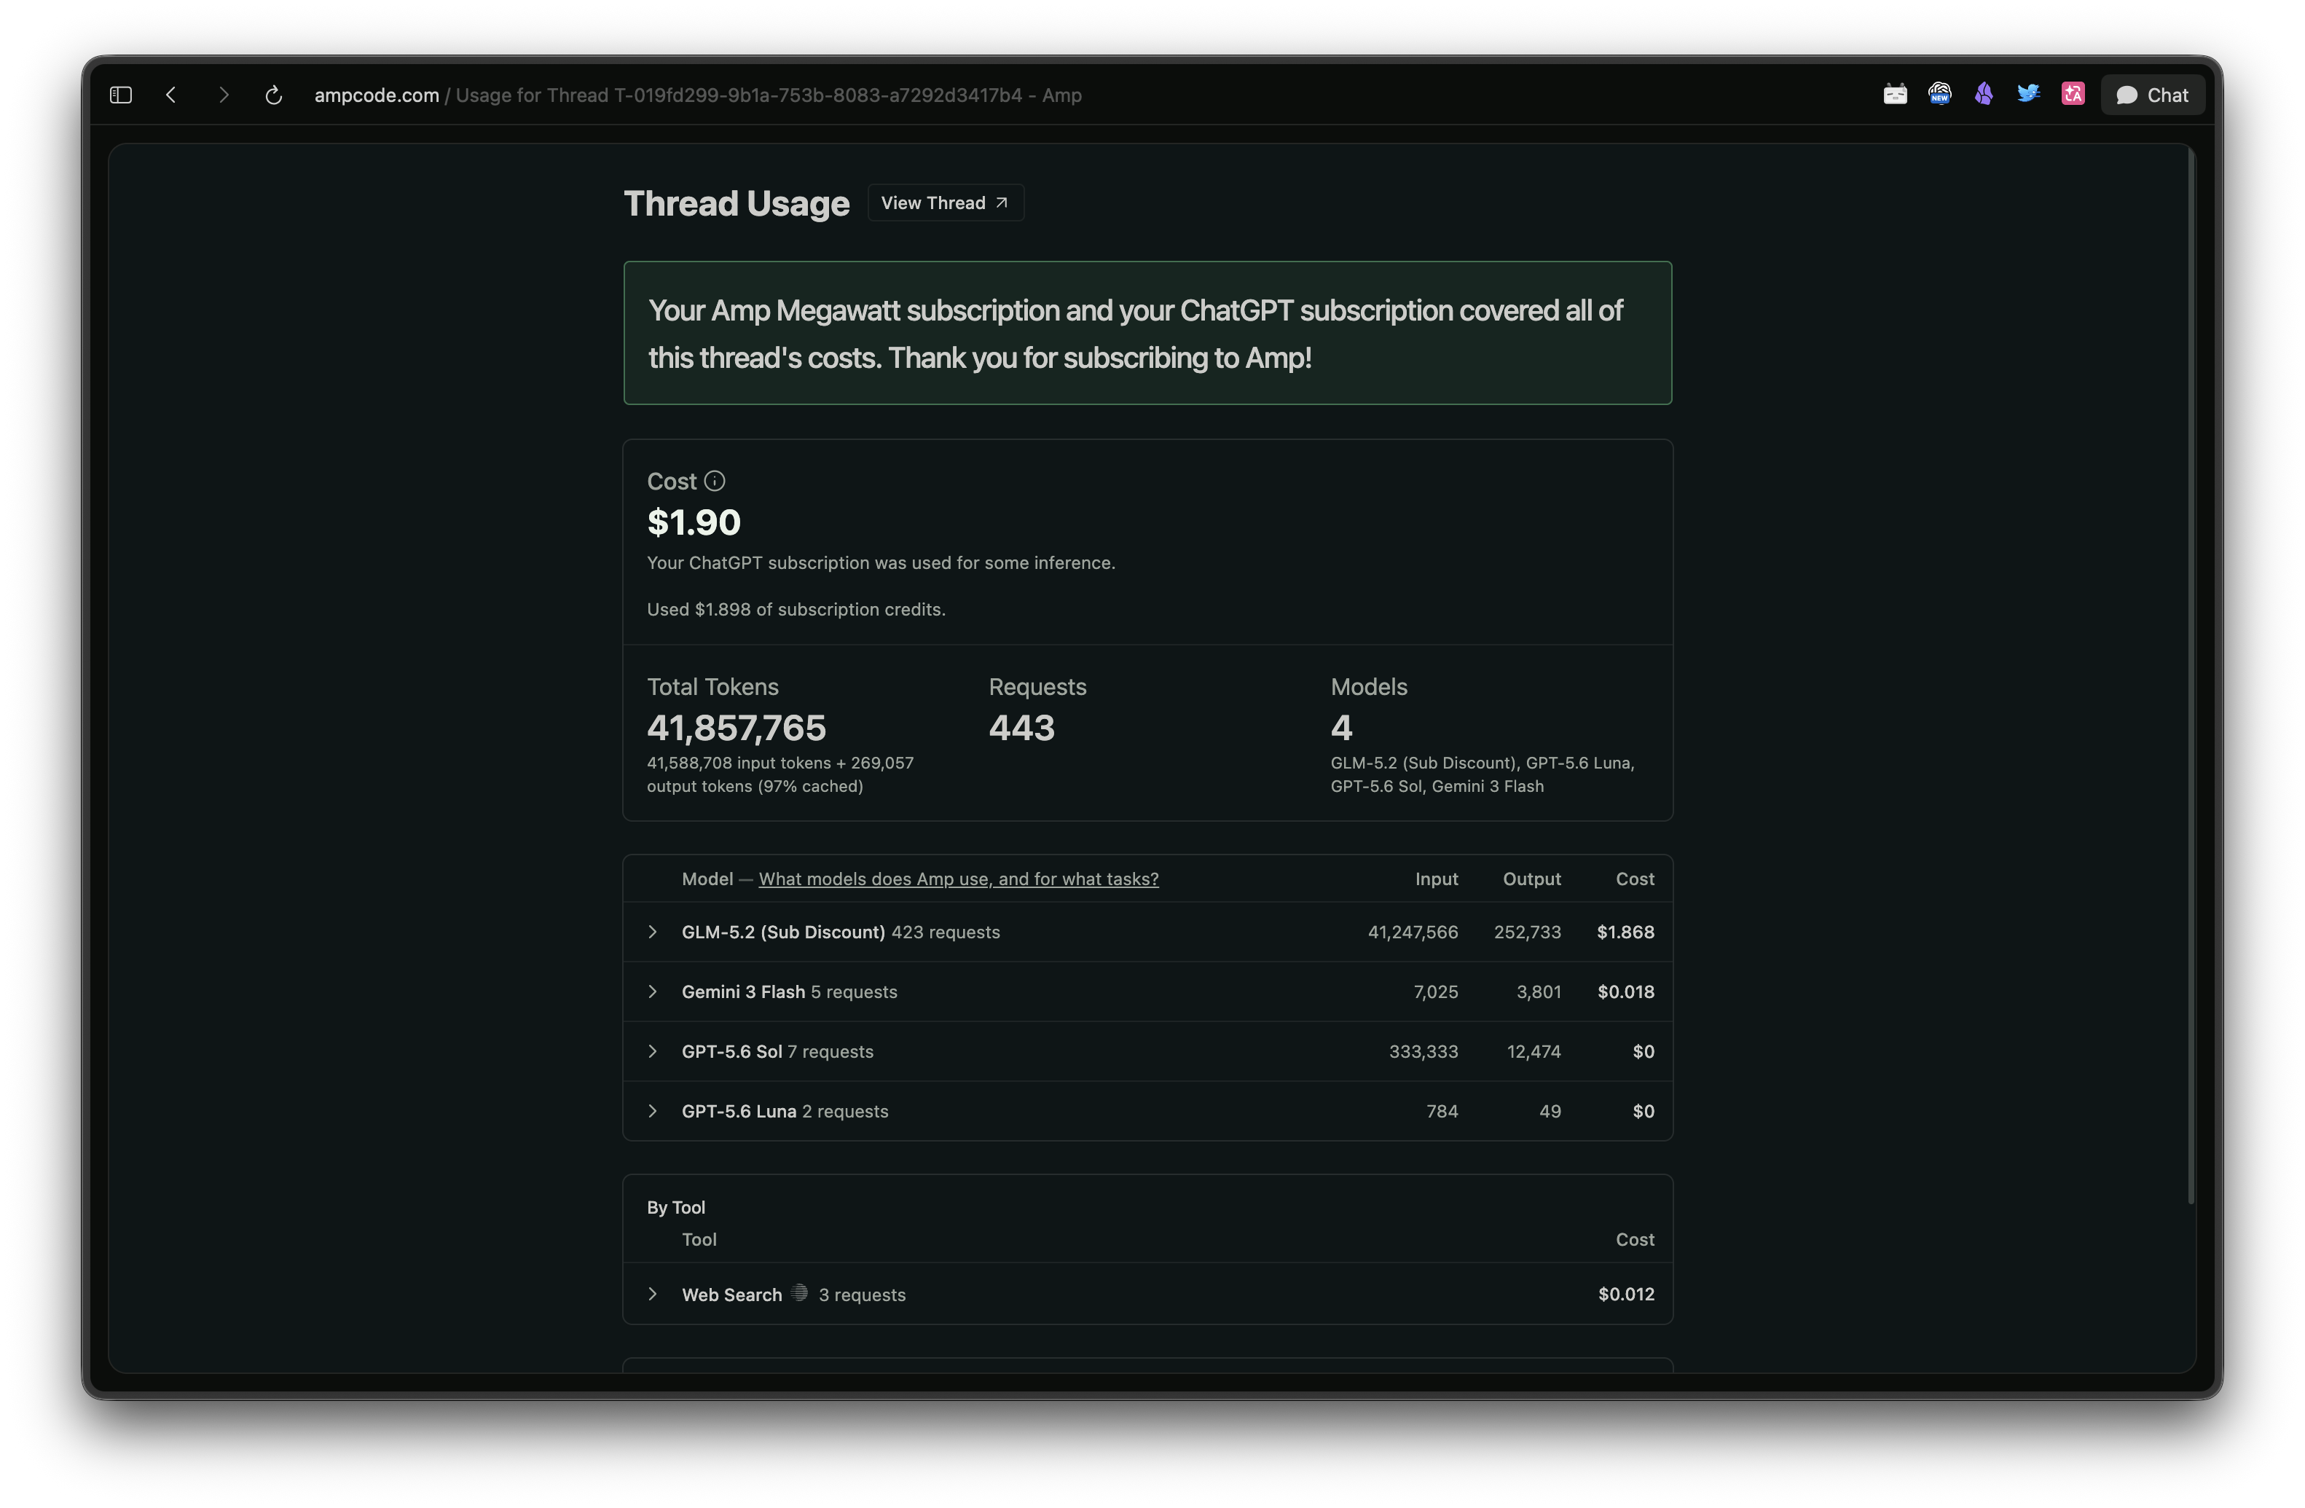Click the $1.90 total cost value
The height and width of the screenshot is (1508, 2305).
tap(694, 522)
